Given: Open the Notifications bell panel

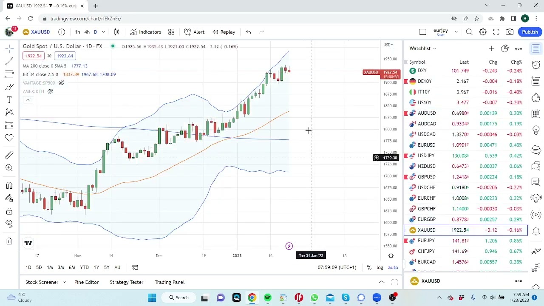Looking at the screenshot, I should point(536,231).
